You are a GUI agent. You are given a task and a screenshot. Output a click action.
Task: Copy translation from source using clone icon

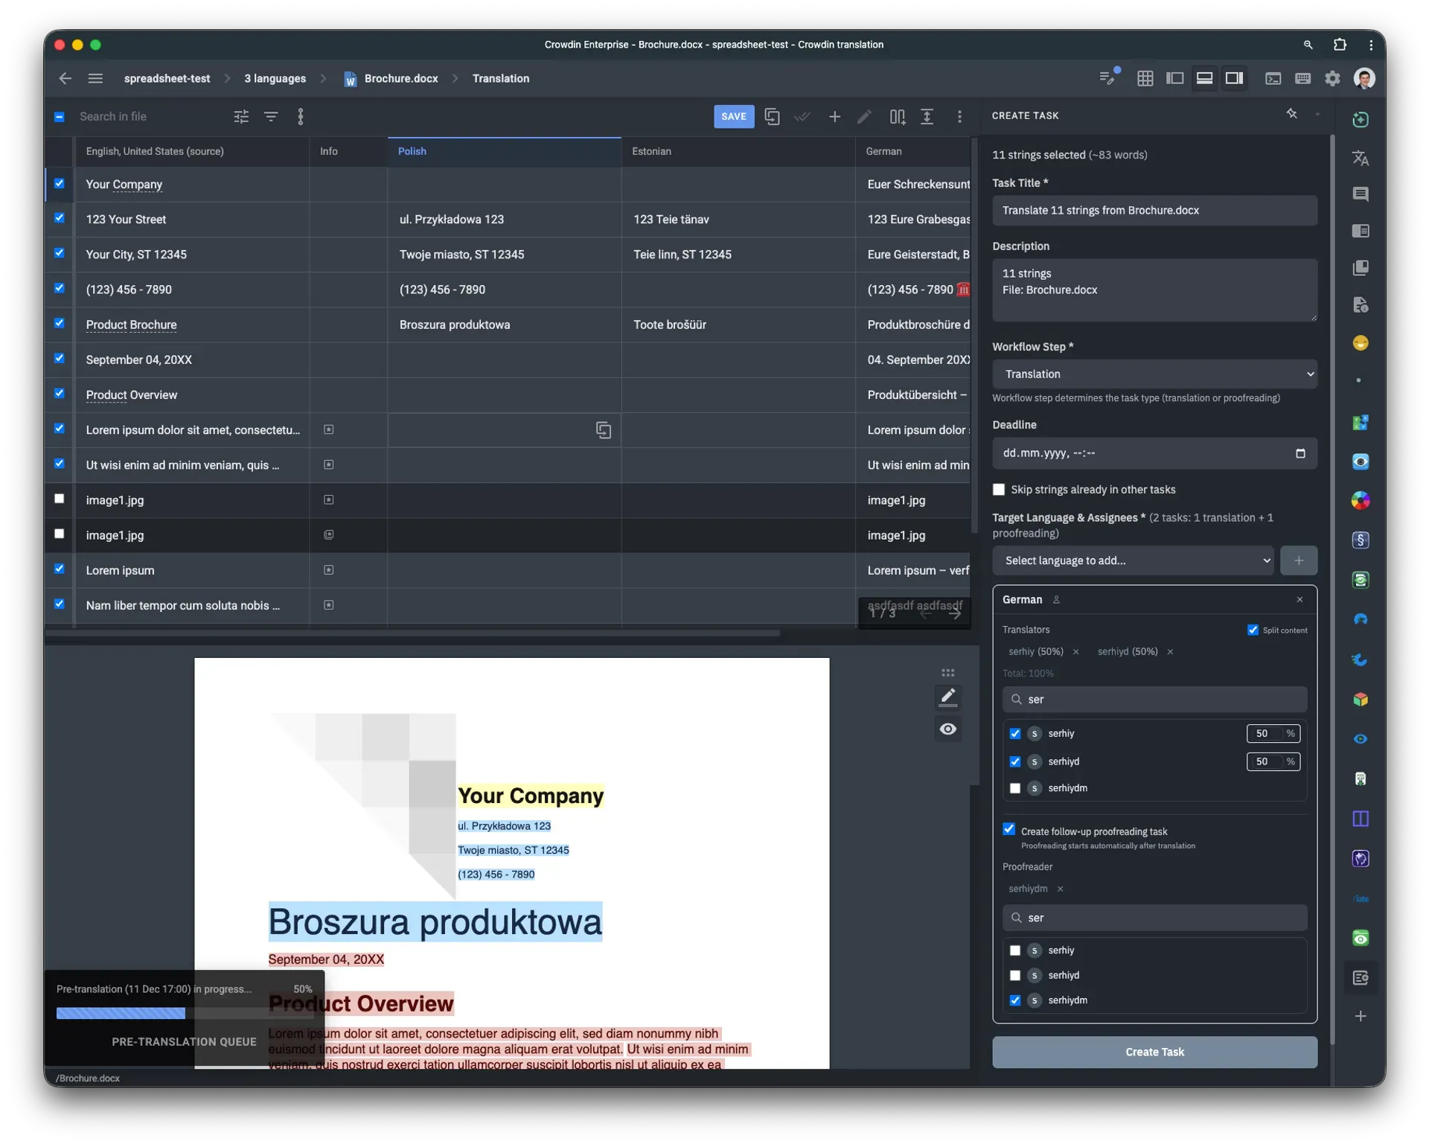773,116
